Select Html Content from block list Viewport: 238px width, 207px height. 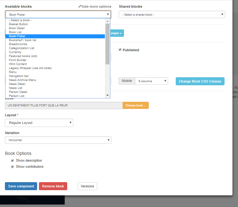[18, 64]
